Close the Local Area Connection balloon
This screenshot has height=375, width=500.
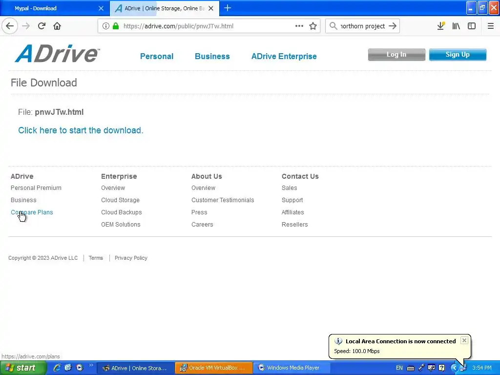click(x=464, y=340)
